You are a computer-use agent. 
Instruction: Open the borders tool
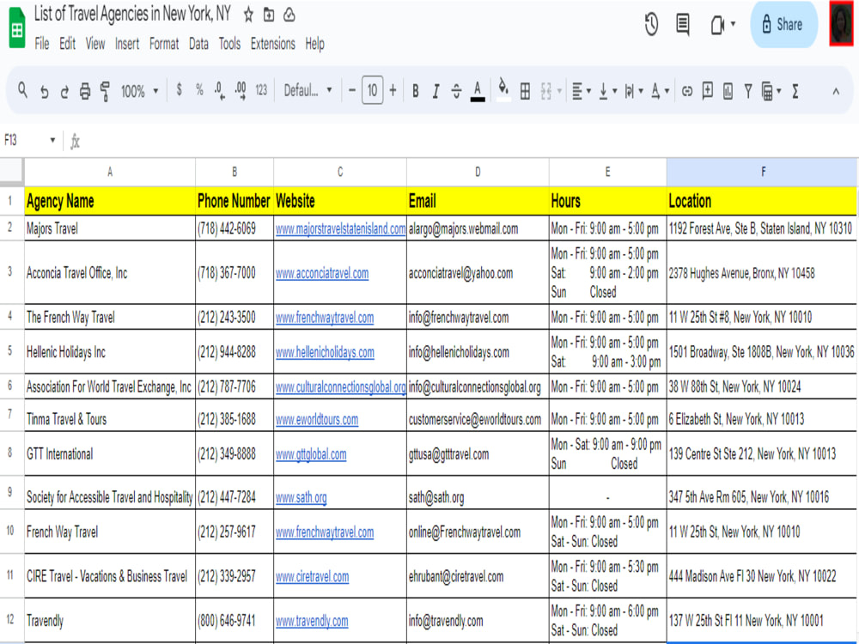[525, 92]
